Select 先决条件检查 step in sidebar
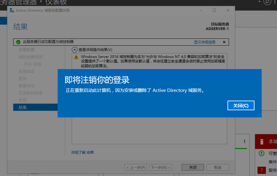Screen dimensions: 277x176 point(31,93)
